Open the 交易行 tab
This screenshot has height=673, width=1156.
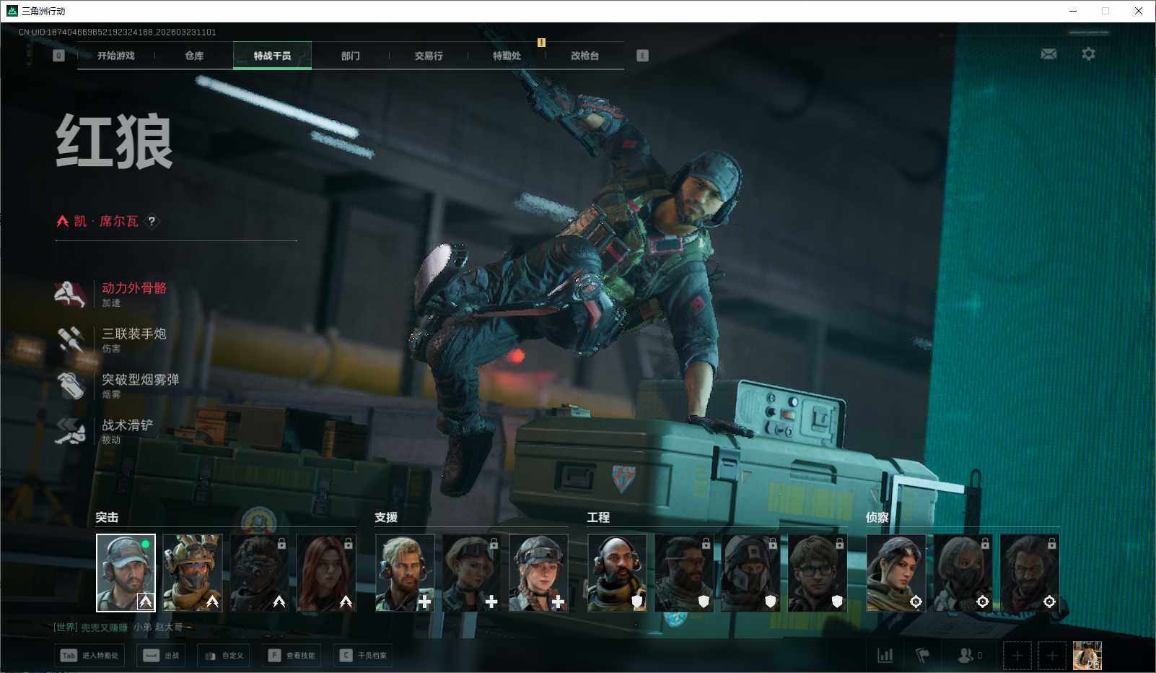429,56
